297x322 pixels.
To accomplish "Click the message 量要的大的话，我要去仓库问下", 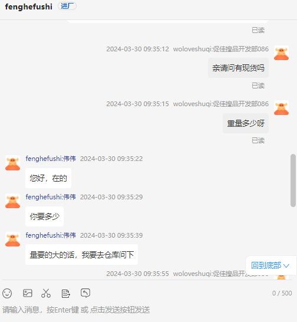I will (81, 255).
